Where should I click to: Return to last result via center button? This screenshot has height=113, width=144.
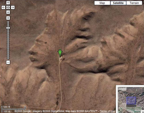pos(8,7)
